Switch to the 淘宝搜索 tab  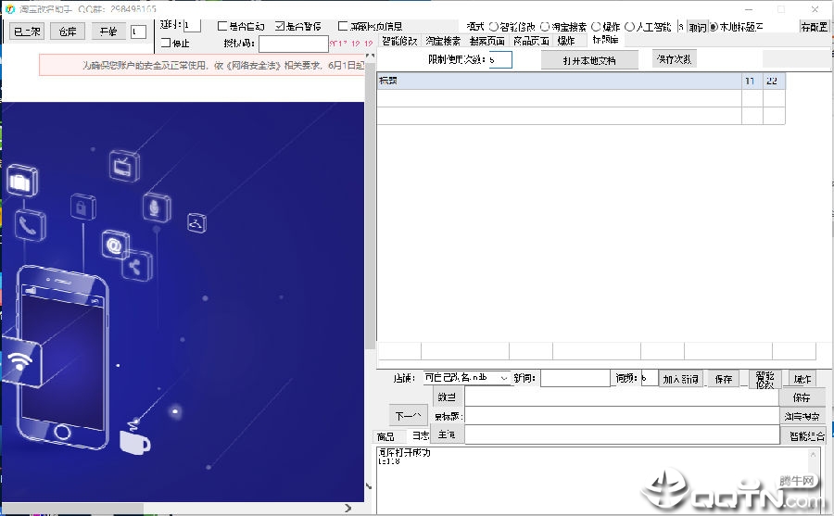pyautogui.click(x=443, y=41)
